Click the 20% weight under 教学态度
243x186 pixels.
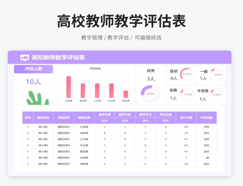click(x=104, y=121)
